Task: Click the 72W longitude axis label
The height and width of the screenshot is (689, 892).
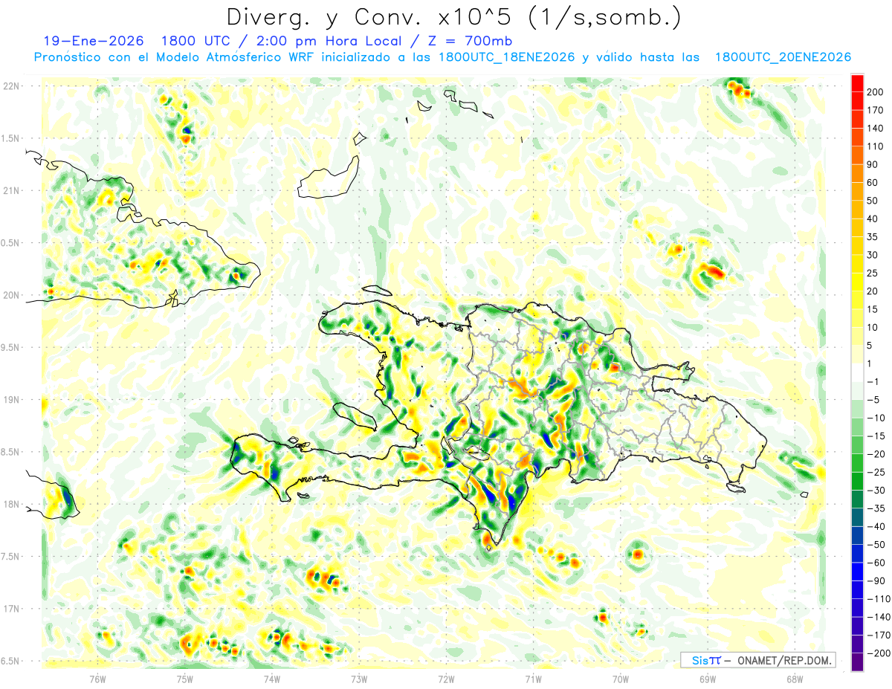Action: point(446,679)
